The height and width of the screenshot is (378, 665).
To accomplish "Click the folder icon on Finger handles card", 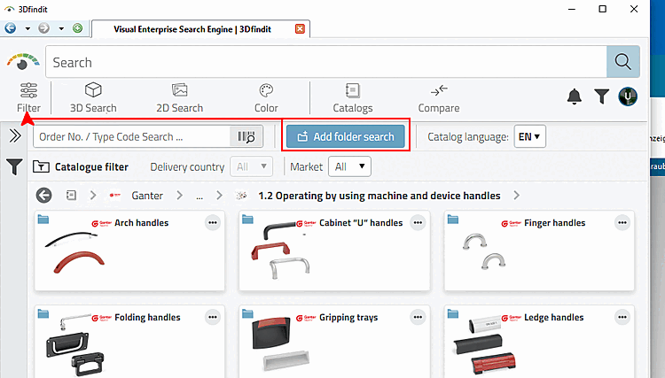I will 452,219.
